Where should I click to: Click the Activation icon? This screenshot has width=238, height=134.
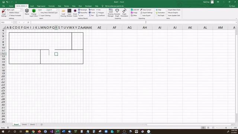pyautogui.click(x=160, y=13)
